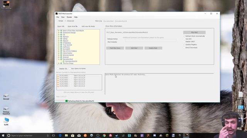Click the Delete Mod button
The image size is (247, 138).
pos(153,48)
